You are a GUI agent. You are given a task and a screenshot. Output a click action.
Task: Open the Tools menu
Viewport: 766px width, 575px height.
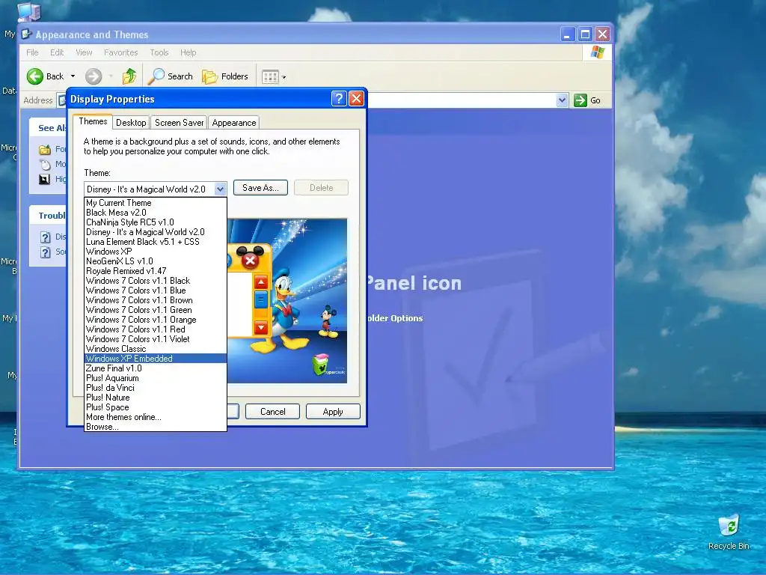point(159,52)
